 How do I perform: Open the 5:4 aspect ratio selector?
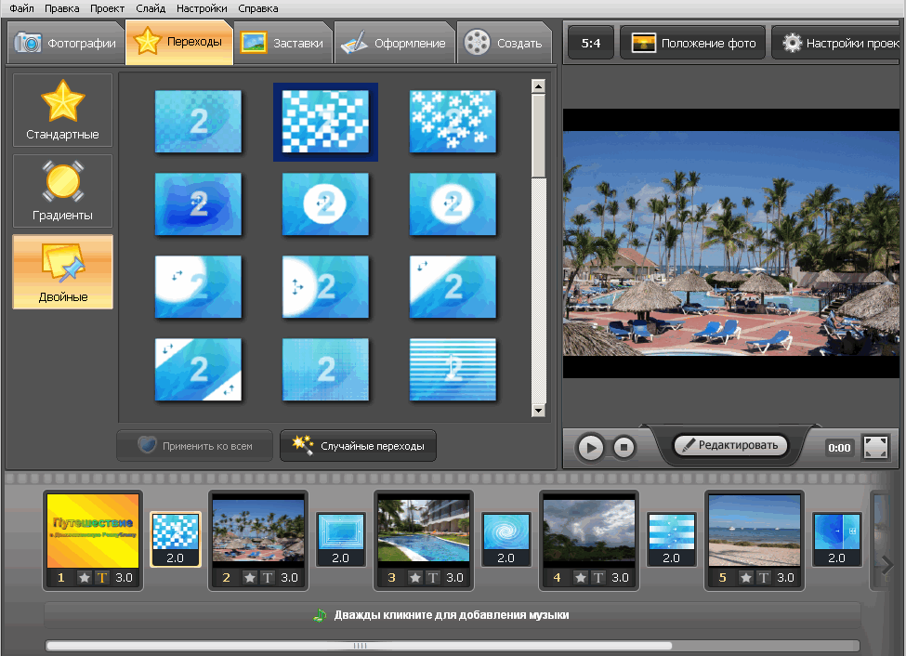coord(590,43)
